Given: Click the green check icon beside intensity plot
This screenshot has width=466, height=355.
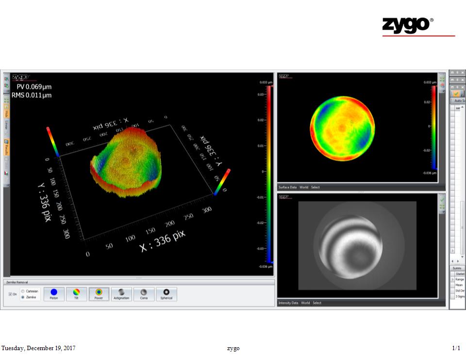Looking at the screenshot, I should tap(442, 199).
